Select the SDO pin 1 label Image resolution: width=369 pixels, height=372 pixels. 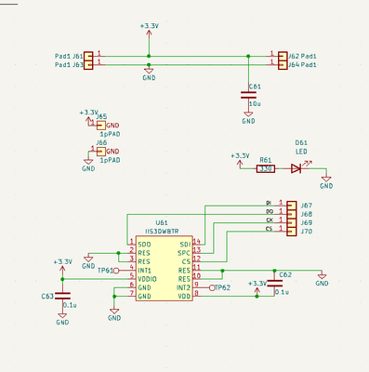144,245
